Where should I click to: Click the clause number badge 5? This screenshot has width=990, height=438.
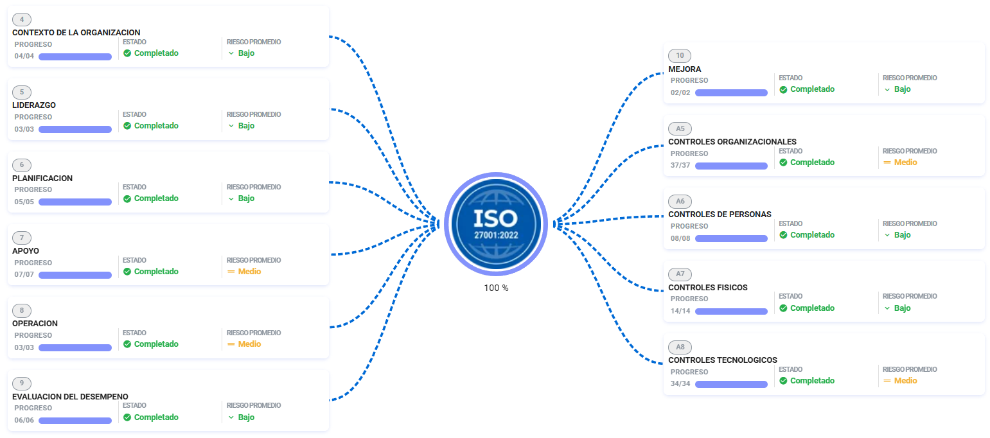[x=22, y=92]
